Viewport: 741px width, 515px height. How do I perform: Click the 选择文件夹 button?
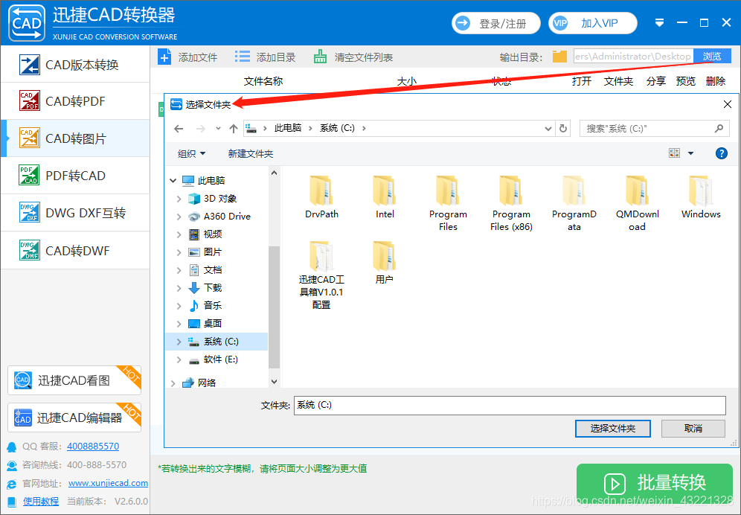click(613, 429)
